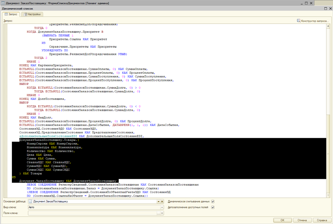The height and width of the screenshot is (224, 333).
Task: Toggle Динамическое считывание данных checkbox
Action: click(x=213, y=202)
